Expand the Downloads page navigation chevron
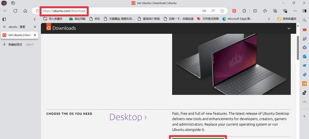Screen dimensions: 309x139 click(289, 28)
